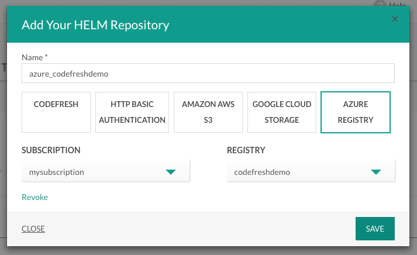Select the CODEFRESH repository type
This screenshot has width=417, height=255.
56,112
